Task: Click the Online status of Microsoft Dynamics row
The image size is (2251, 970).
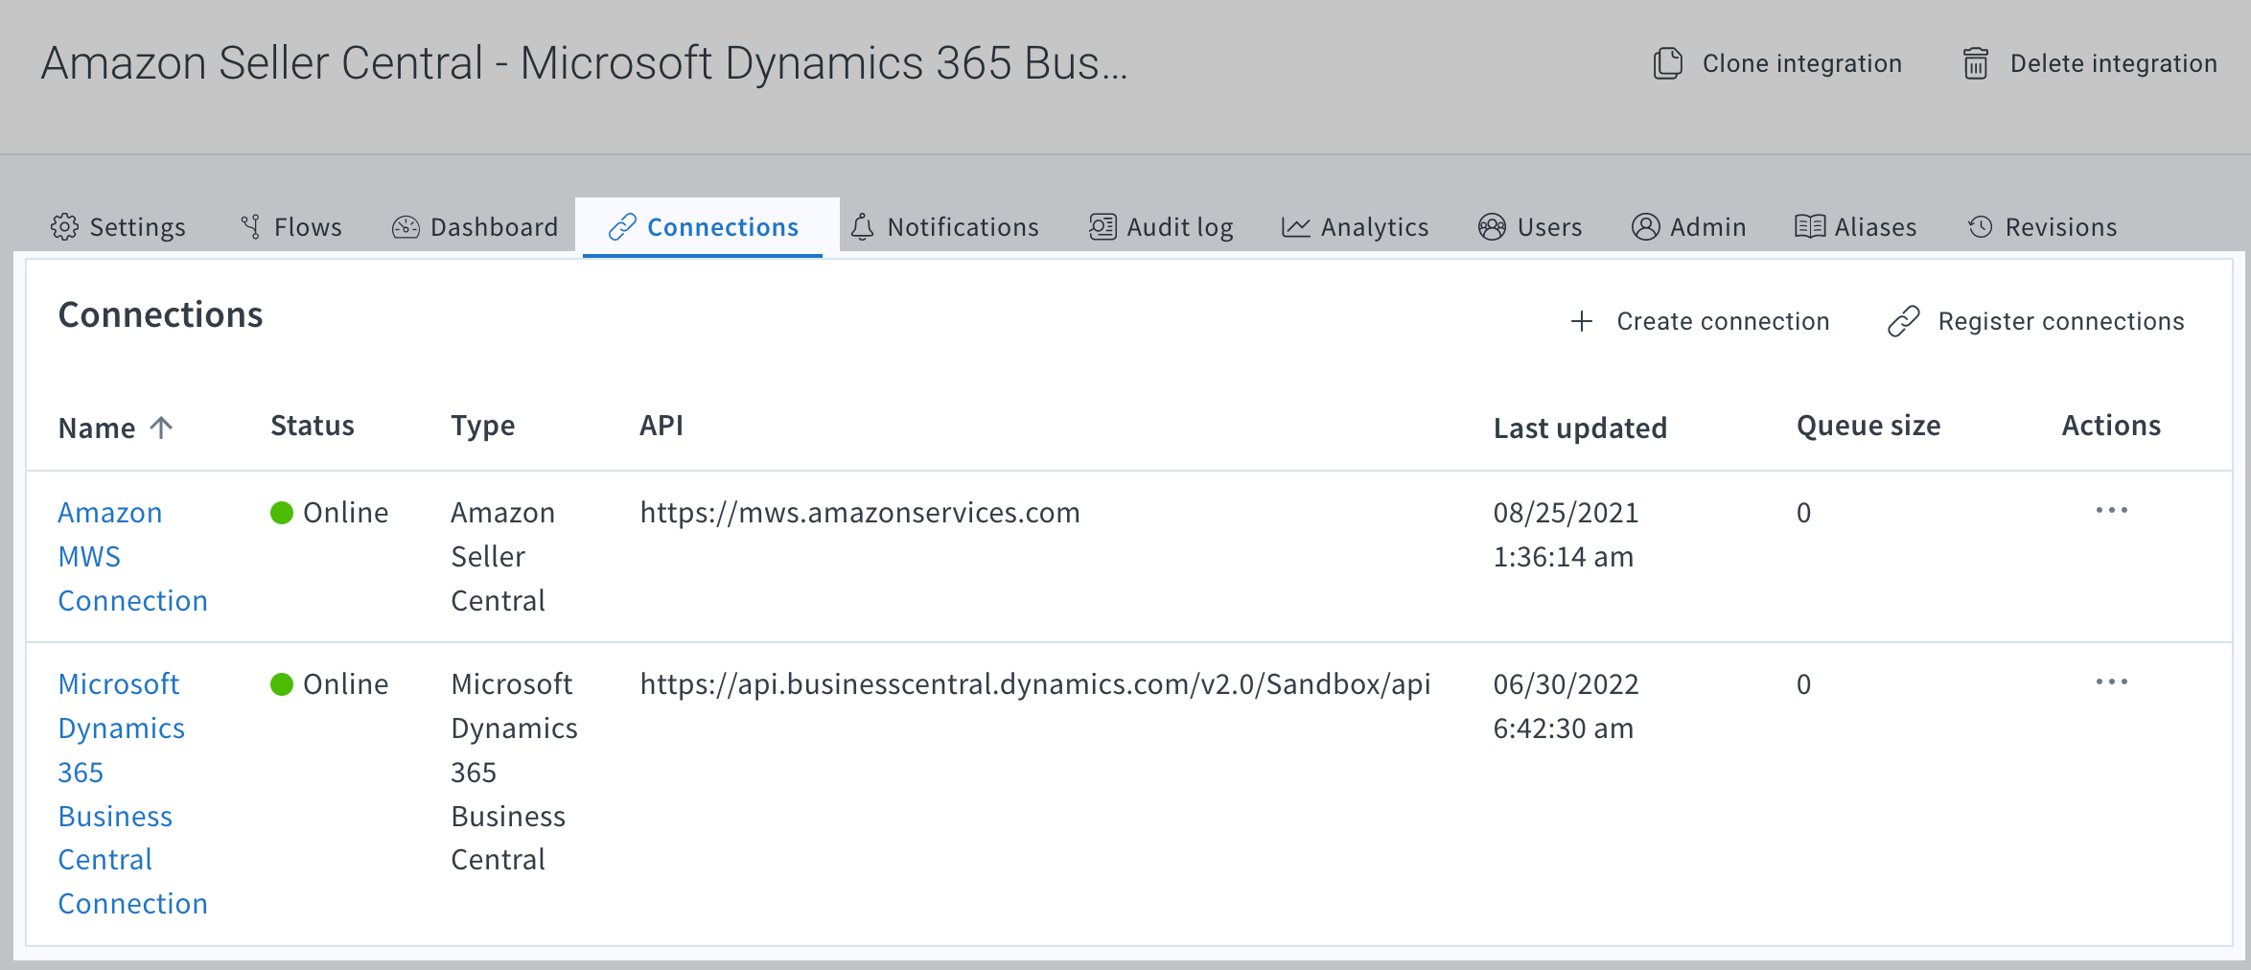Action: 329,684
